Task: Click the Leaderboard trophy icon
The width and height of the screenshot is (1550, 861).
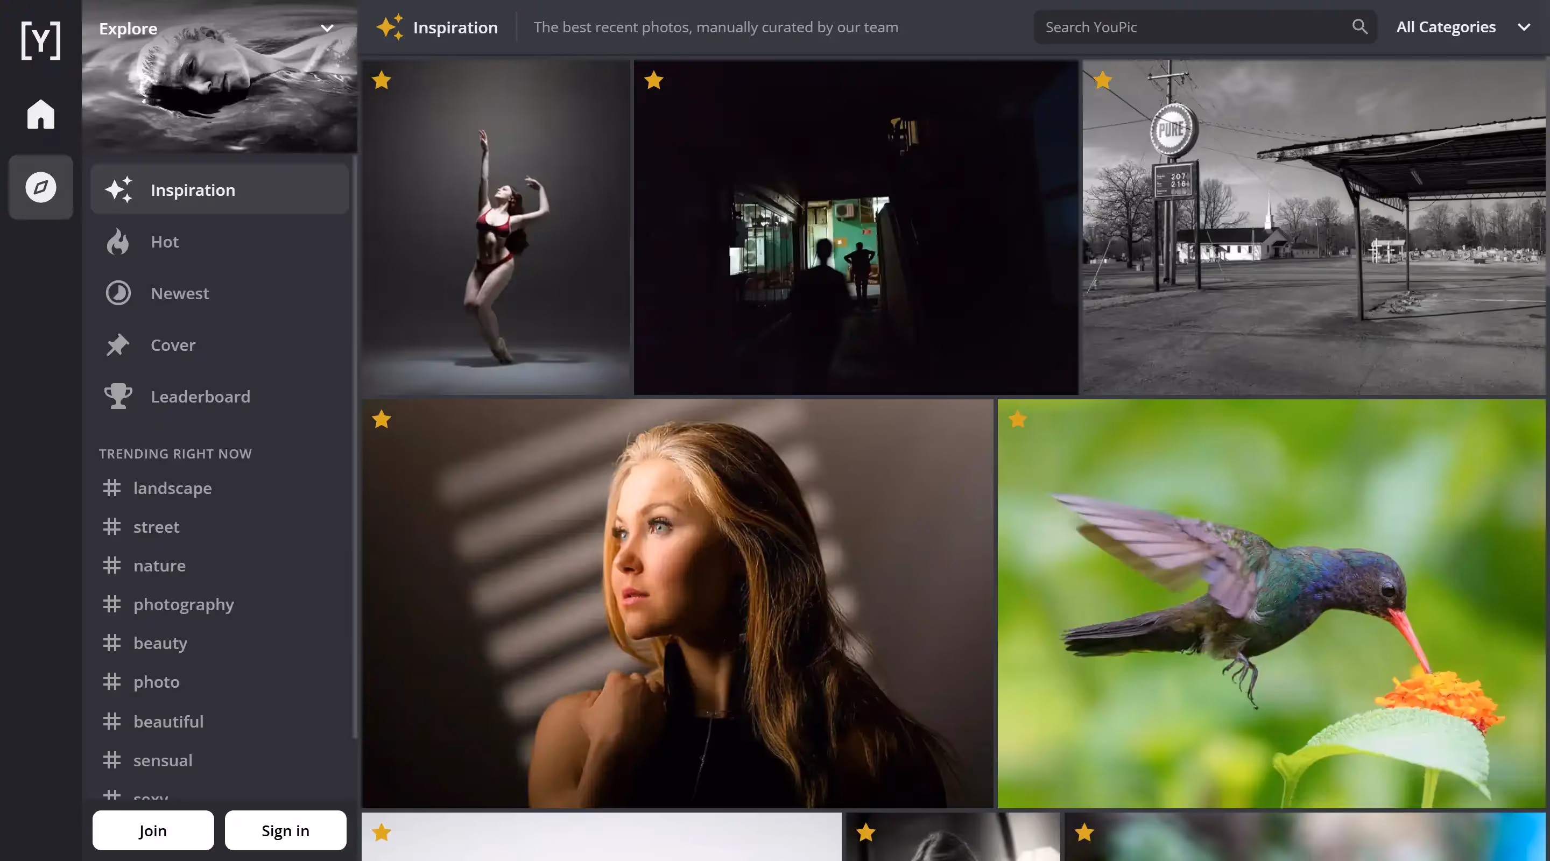Action: point(118,397)
